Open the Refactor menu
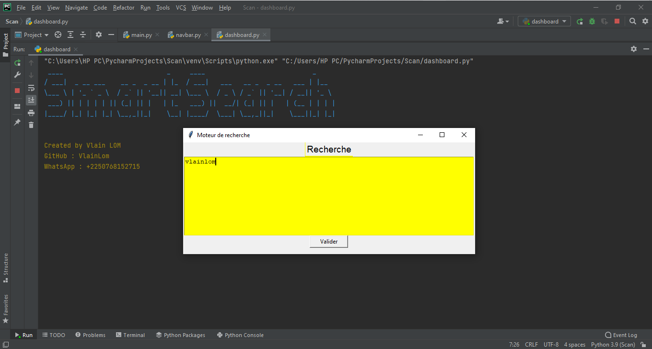 pos(123,7)
